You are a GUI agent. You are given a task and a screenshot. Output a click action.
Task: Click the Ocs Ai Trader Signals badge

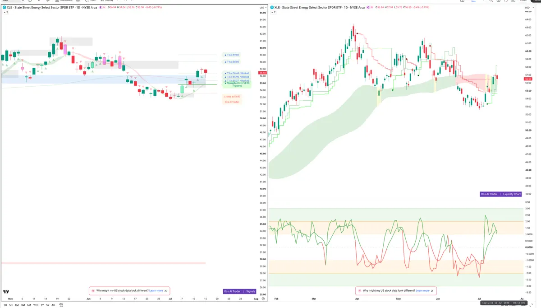[240, 292]
